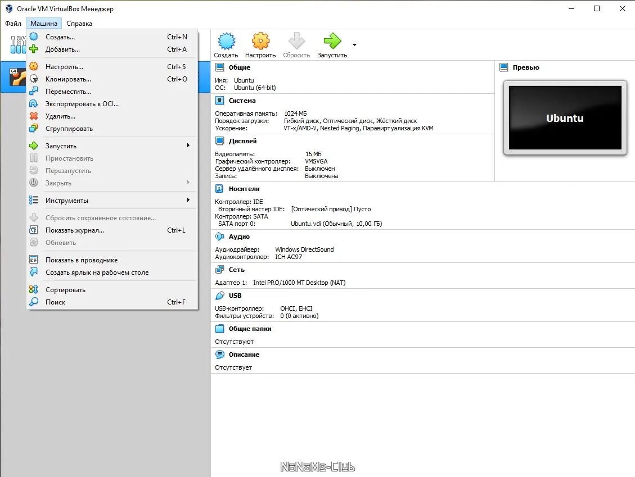635x477 pixels.
Task: Select Клонировать... menu entry
Action: pyautogui.click(x=112, y=79)
